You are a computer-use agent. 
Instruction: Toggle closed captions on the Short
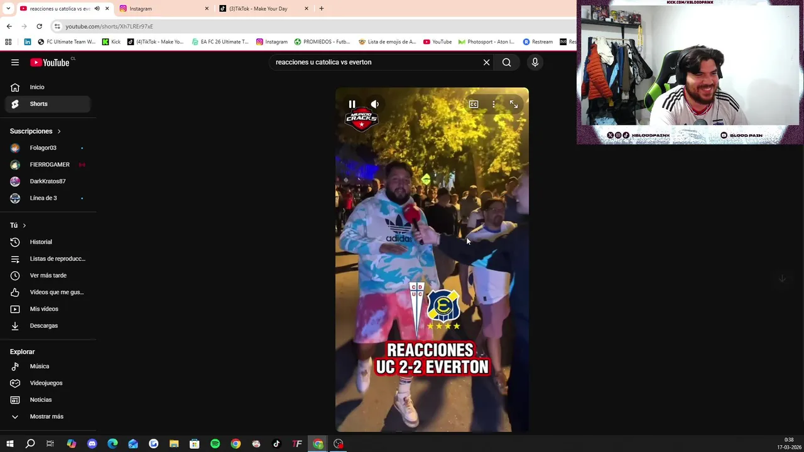[x=474, y=104]
